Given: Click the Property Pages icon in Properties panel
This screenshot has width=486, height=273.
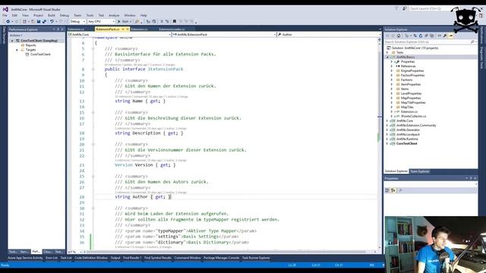Looking at the screenshot, I should click(400, 190).
